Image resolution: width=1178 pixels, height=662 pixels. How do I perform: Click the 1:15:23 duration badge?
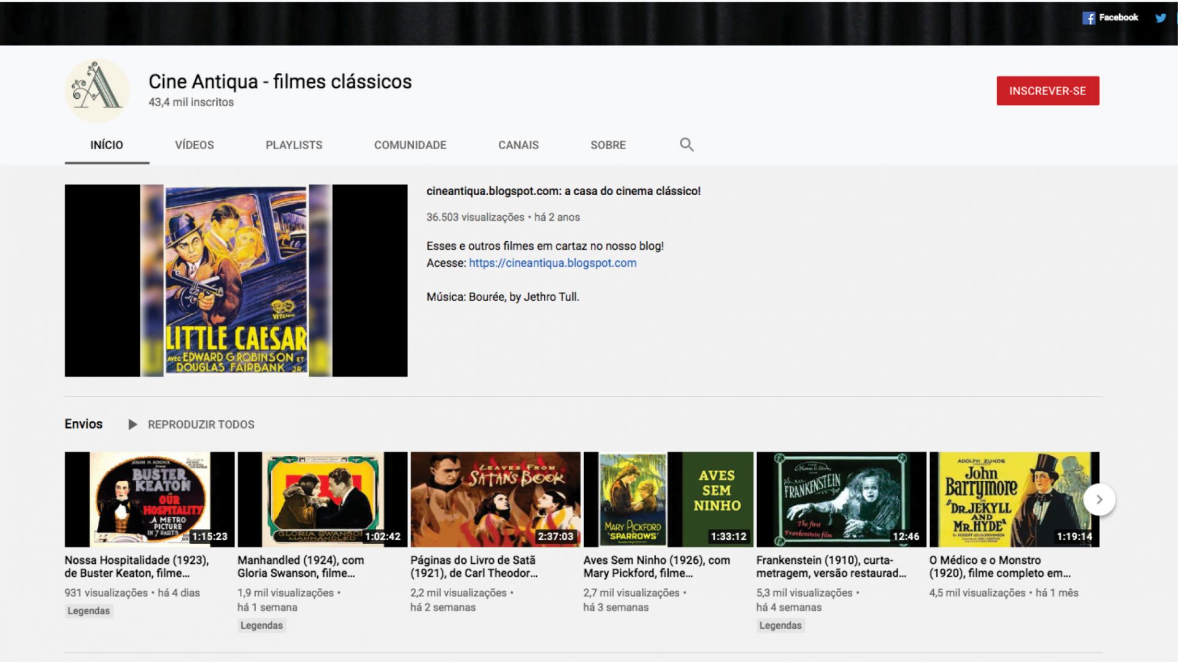[210, 536]
